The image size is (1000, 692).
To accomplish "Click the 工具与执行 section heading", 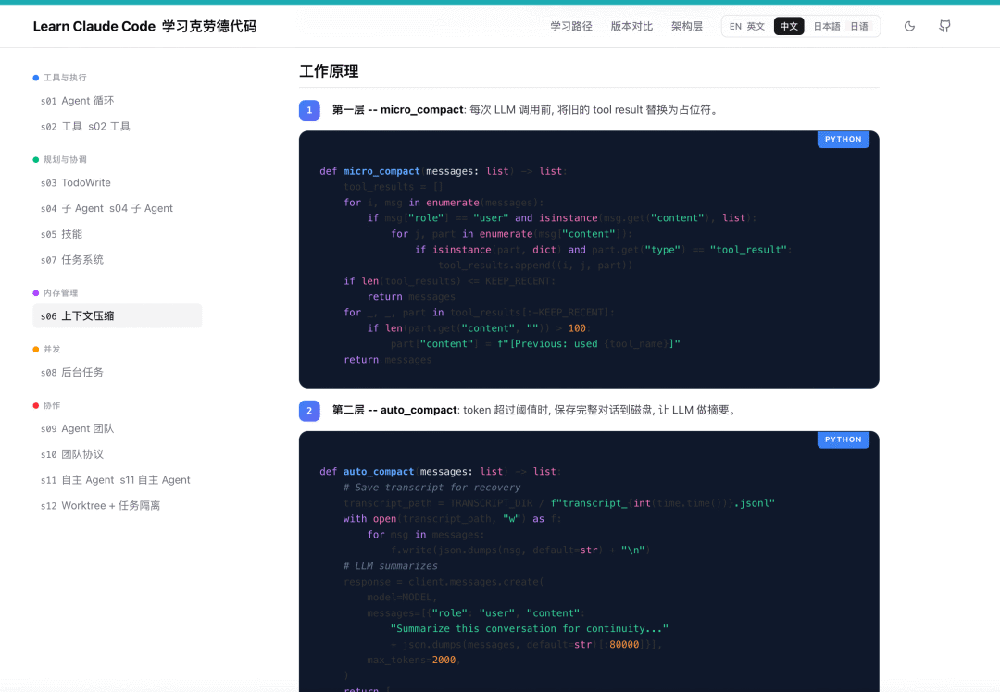I will click(65, 78).
